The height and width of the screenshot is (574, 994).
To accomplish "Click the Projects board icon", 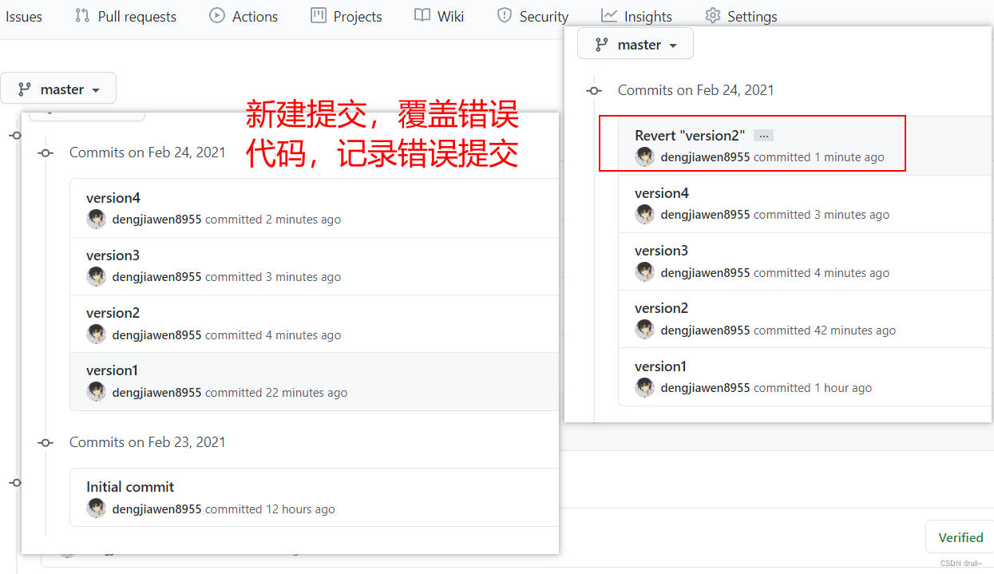I will click(x=319, y=15).
